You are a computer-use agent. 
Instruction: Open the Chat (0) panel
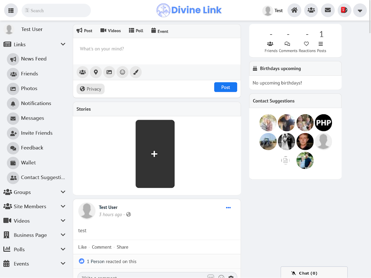pyautogui.click(x=314, y=273)
